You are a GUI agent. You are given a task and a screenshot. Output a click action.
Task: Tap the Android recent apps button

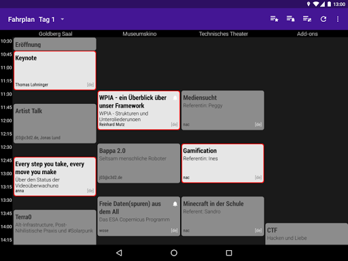229,253
